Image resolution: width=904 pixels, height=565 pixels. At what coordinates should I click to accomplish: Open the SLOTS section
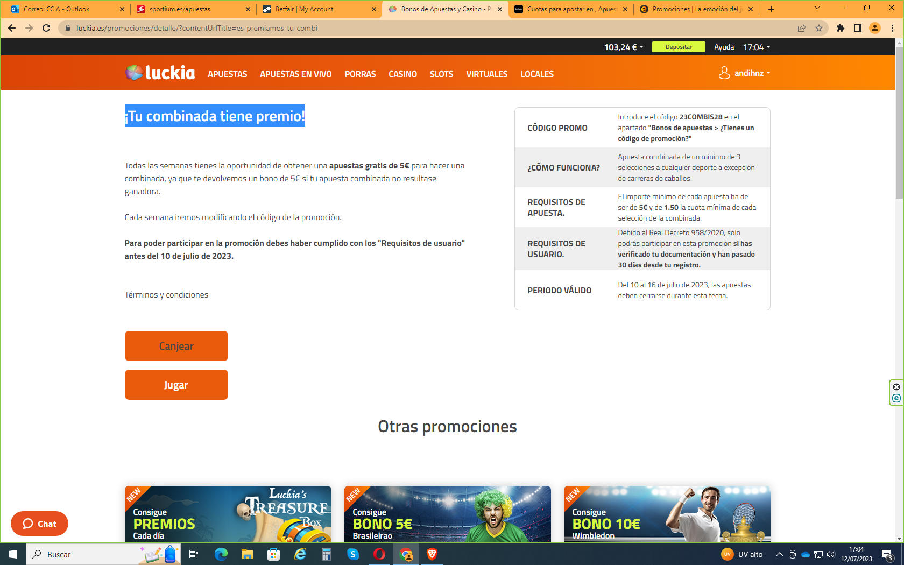click(442, 74)
